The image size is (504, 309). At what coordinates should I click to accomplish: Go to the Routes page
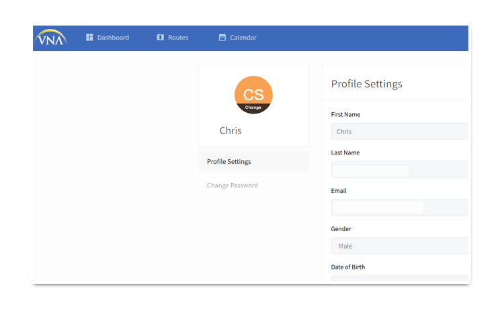pyautogui.click(x=178, y=38)
